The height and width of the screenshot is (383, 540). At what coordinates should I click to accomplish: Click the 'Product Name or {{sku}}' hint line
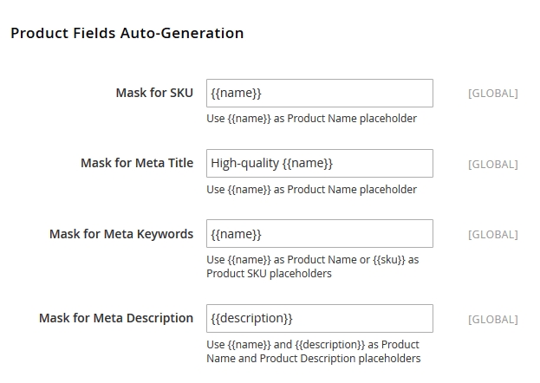[312, 259]
